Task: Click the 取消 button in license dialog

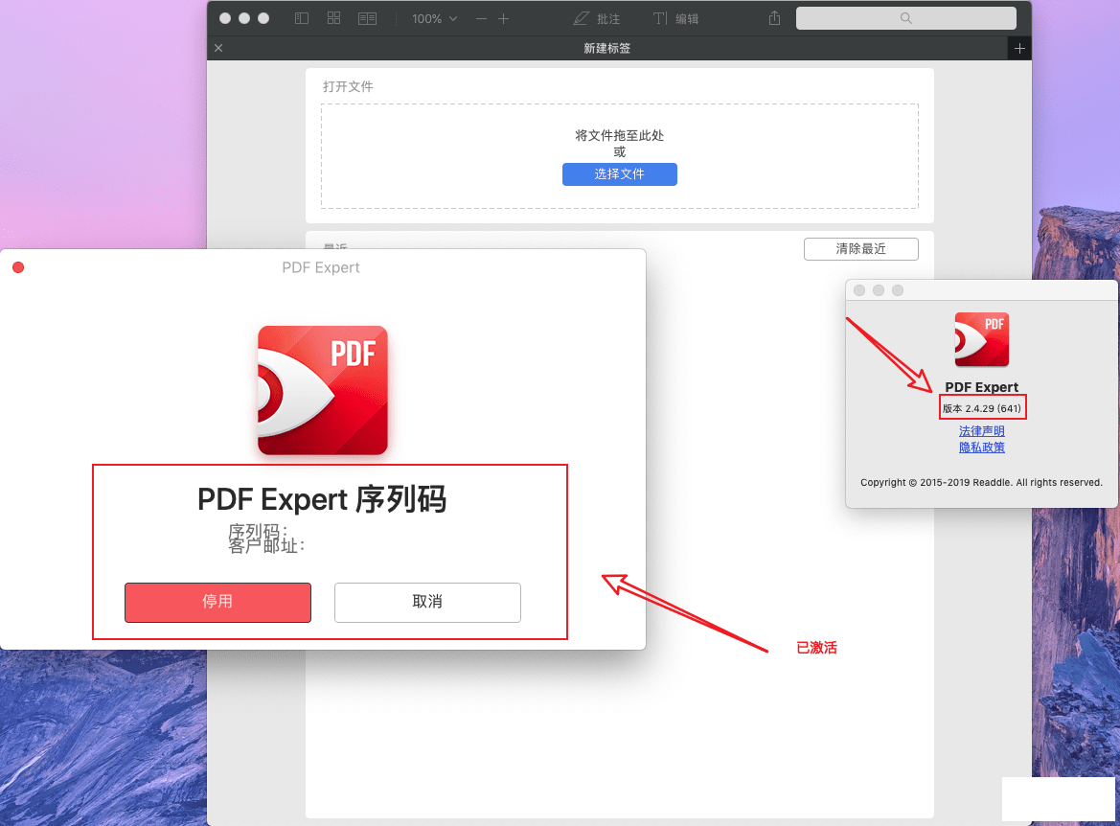Action: coord(427,603)
